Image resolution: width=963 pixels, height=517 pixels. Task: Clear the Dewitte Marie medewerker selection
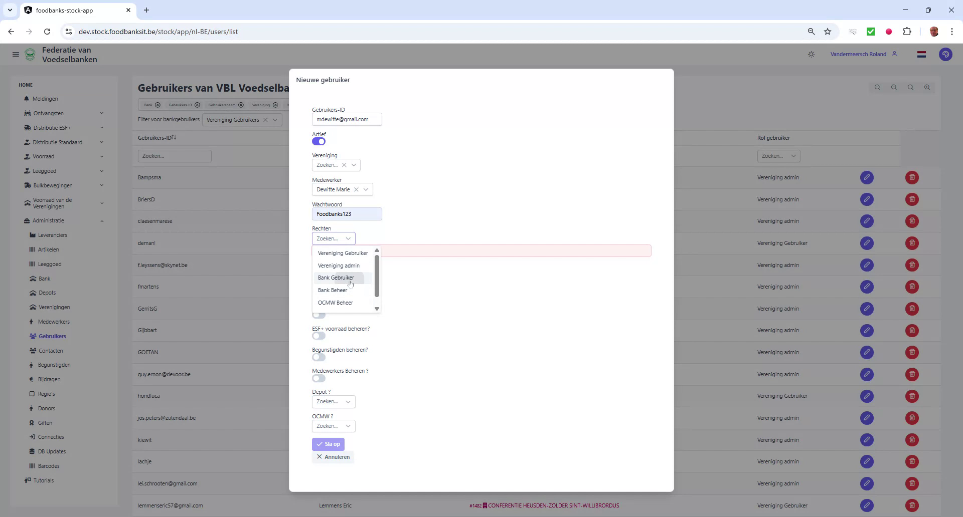click(x=358, y=189)
